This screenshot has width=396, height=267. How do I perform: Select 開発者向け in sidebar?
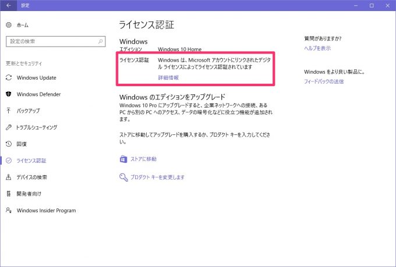click(x=29, y=194)
